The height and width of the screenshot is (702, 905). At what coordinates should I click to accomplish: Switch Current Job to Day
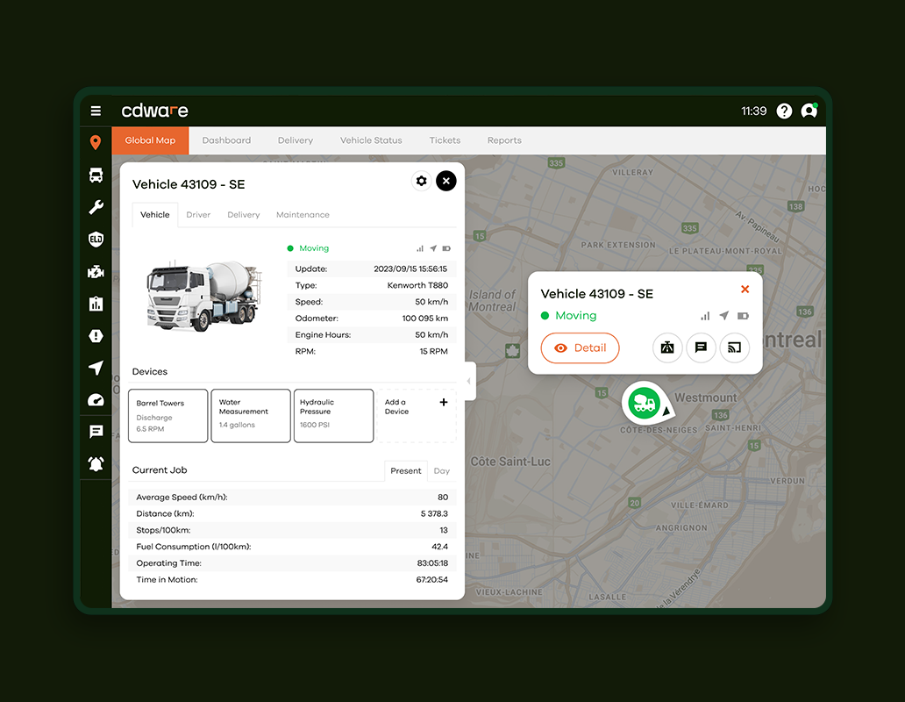click(x=441, y=471)
